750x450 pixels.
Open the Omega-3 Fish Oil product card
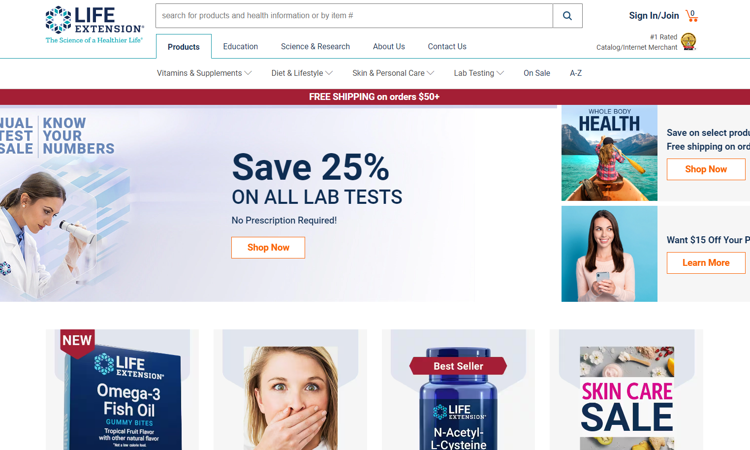(x=122, y=389)
